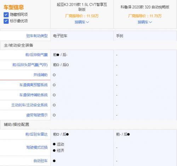Viewport: 177px width, 166px height.
Task: Open the 前/后排侧气囊 parameter link
Action: (36, 55)
